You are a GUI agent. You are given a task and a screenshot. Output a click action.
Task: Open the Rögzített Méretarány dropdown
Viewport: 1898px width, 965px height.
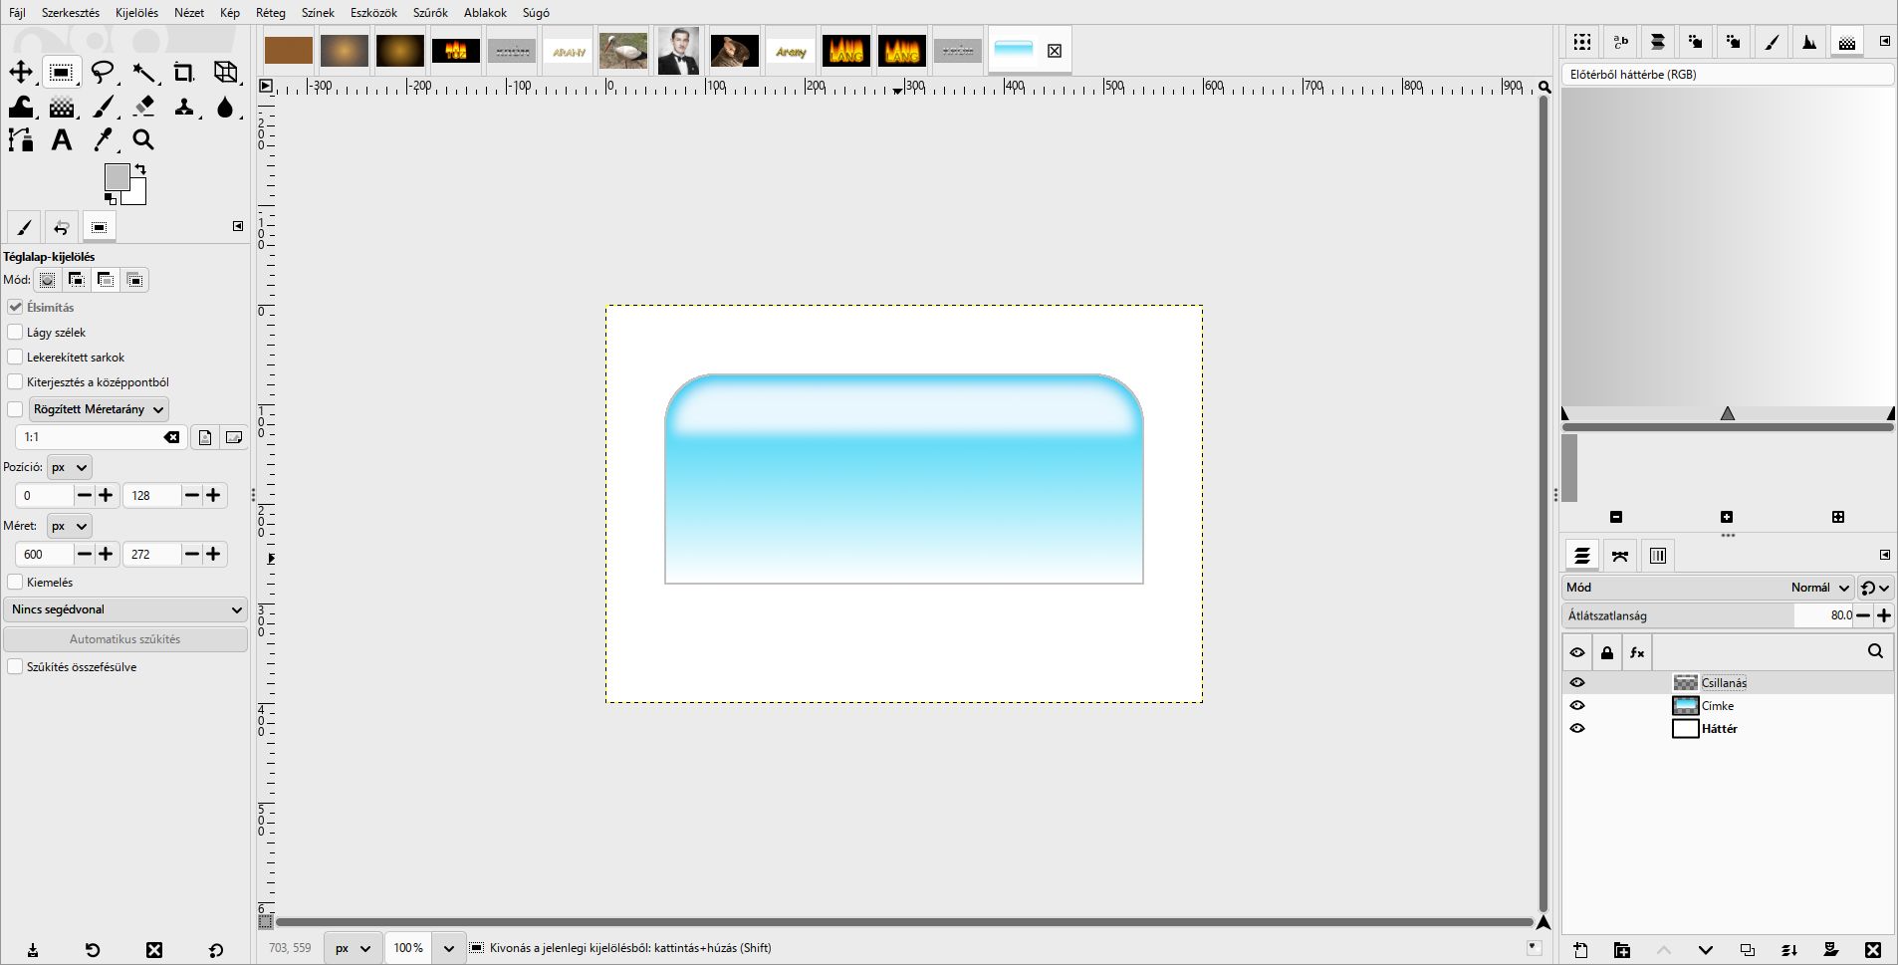99,409
